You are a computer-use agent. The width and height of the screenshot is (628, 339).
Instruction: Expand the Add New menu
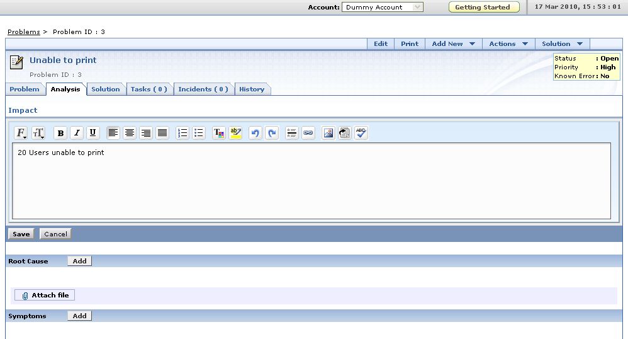pyautogui.click(x=453, y=43)
